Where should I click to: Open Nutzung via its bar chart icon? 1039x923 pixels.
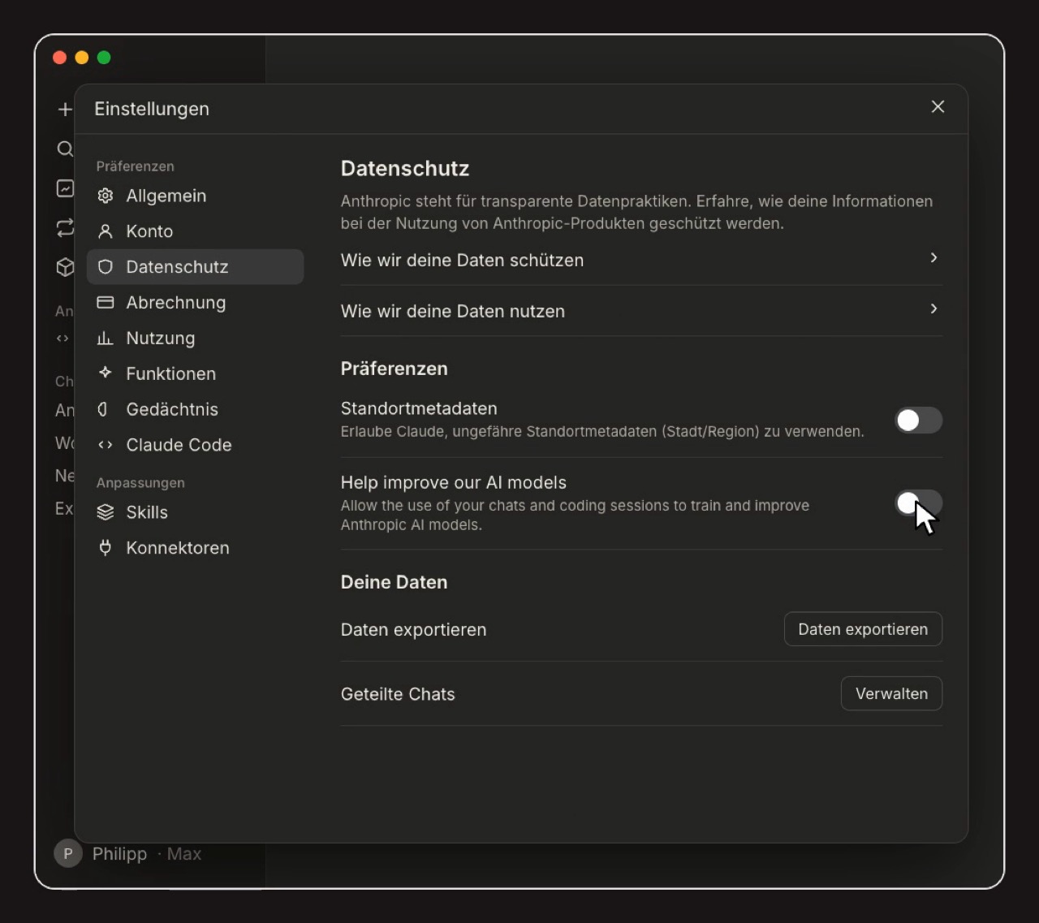click(106, 338)
